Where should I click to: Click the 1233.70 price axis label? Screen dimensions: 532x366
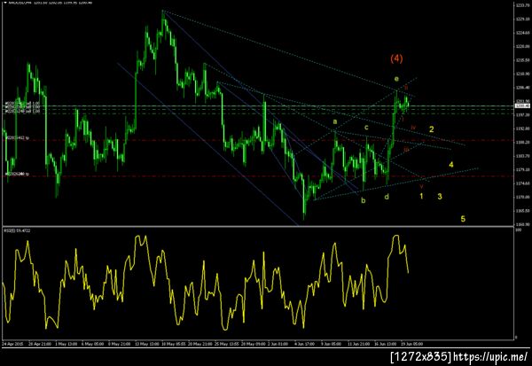click(522, 5)
